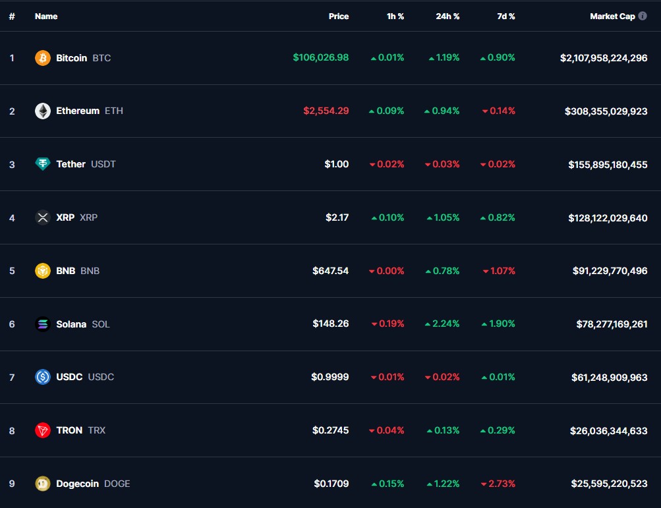Sort by the 7d % column header
This screenshot has height=508, width=661.
pos(506,16)
